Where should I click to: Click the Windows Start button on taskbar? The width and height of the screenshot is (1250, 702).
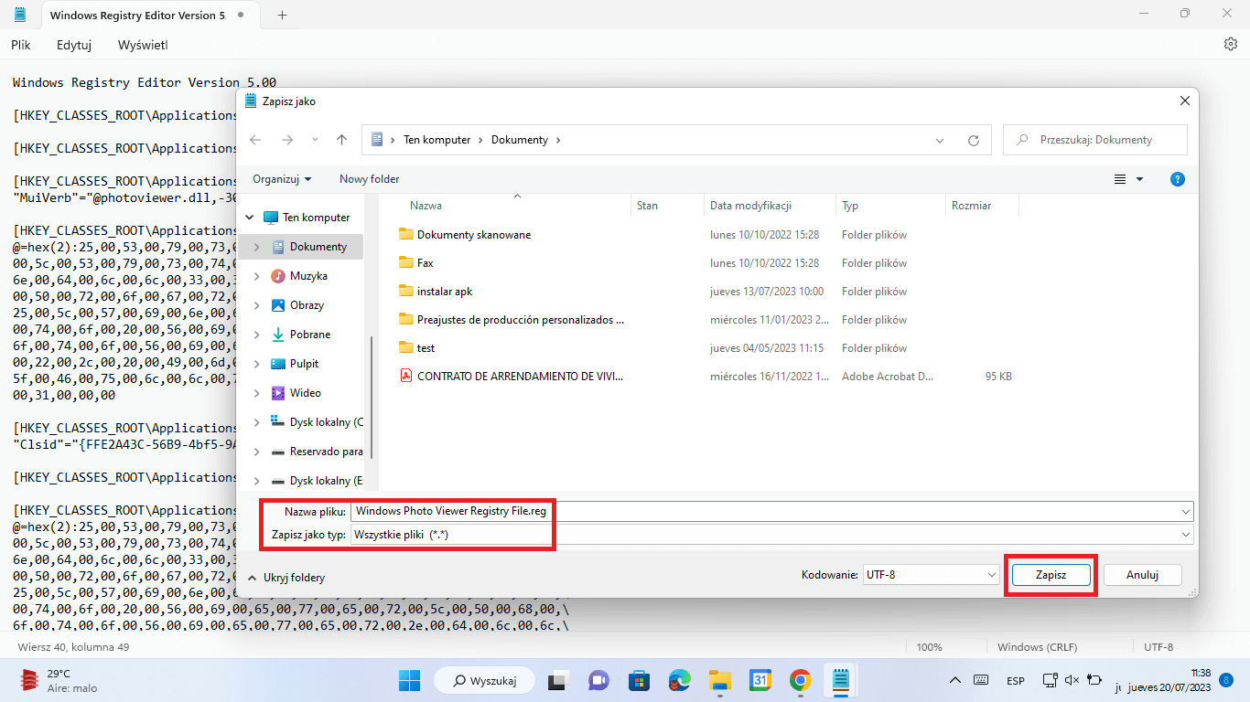pyautogui.click(x=409, y=681)
